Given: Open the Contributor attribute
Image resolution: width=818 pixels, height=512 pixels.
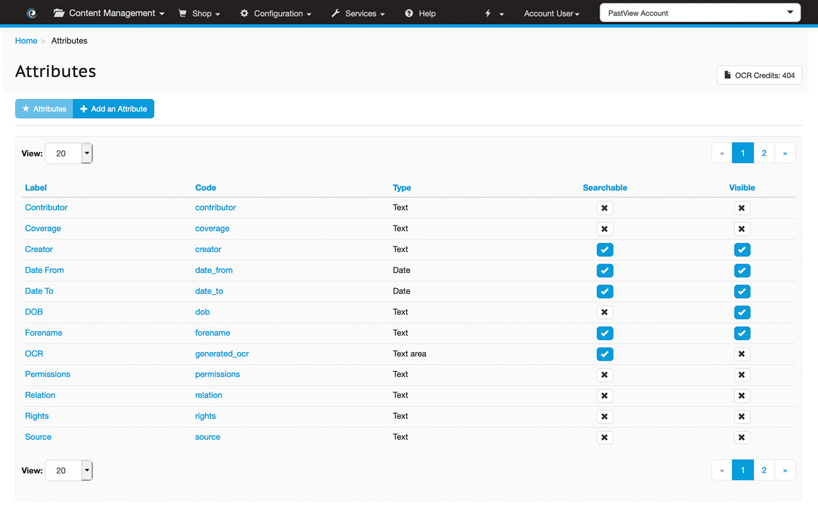Looking at the screenshot, I should pos(46,207).
